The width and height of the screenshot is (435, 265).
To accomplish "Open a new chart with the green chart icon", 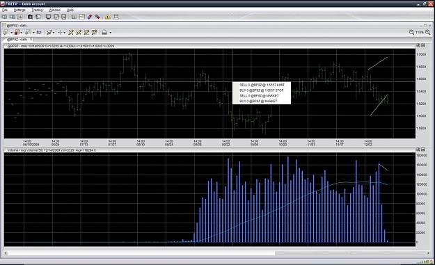I will pos(82,17).
